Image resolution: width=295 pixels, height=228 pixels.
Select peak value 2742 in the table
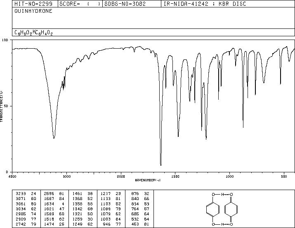pos(21,224)
